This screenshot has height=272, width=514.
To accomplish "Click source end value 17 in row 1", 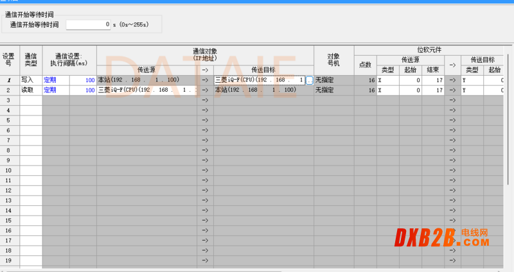I will click(433, 80).
